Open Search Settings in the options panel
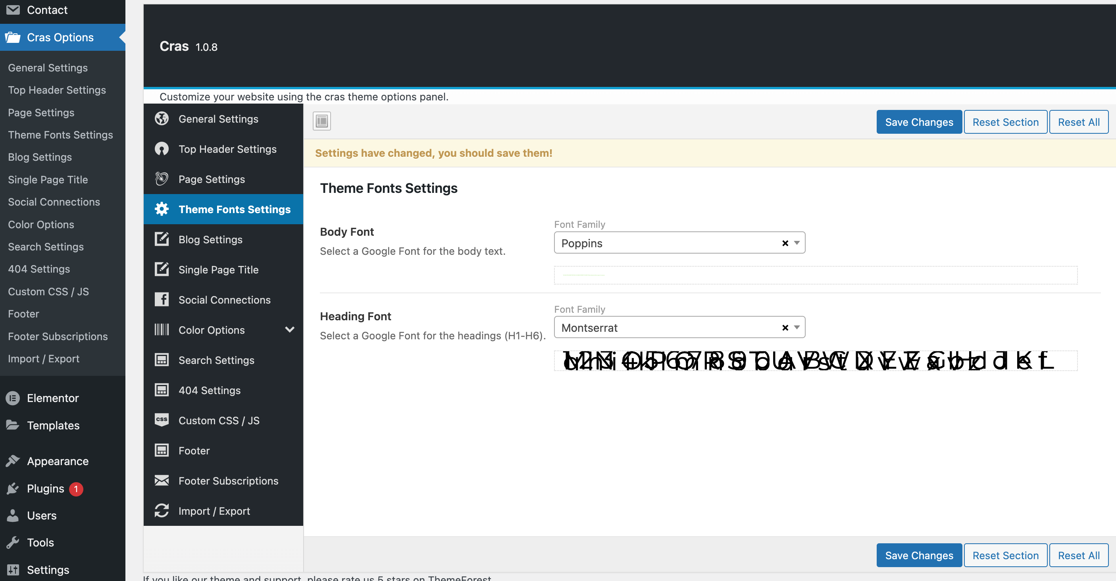This screenshot has height=581, width=1116. coord(216,360)
